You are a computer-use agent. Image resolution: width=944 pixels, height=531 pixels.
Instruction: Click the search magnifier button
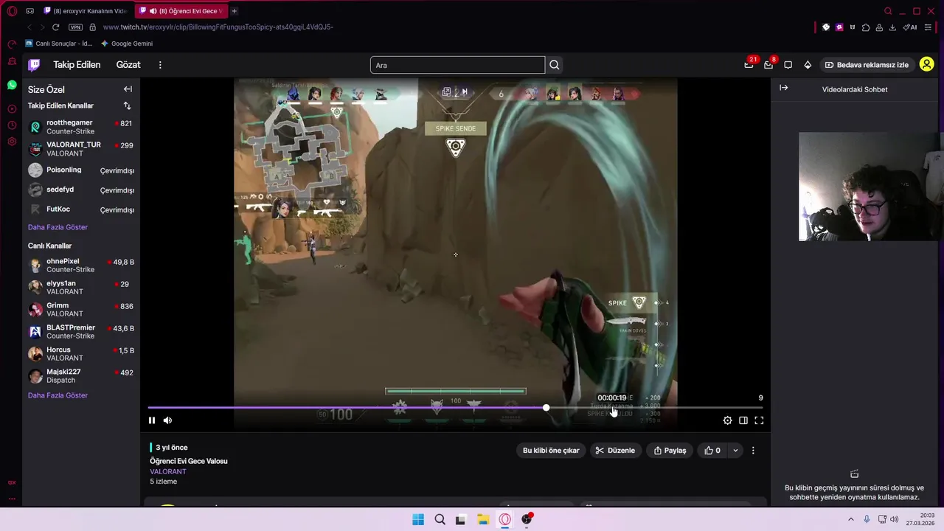[x=554, y=65]
